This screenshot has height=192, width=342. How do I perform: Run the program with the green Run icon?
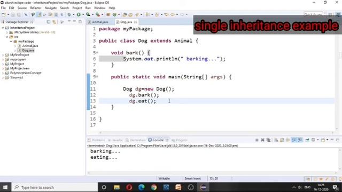[x=79, y=14]
